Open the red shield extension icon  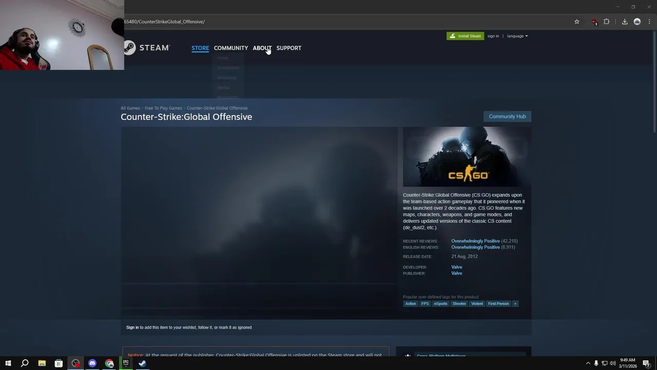[594, 22]
